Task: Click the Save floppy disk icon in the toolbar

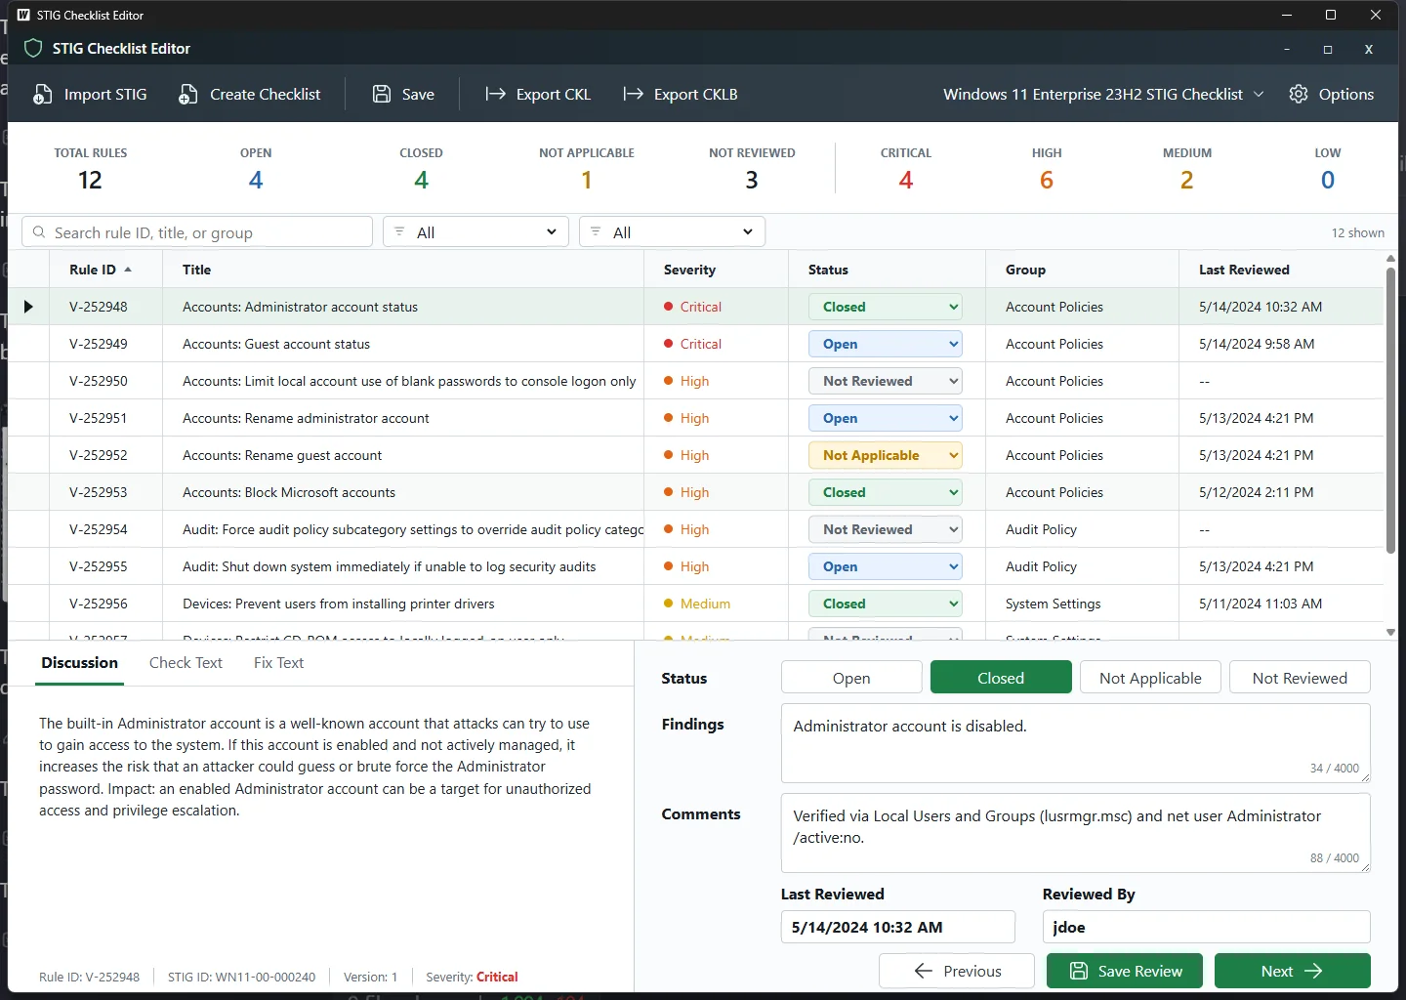Action: coord(382,94)
